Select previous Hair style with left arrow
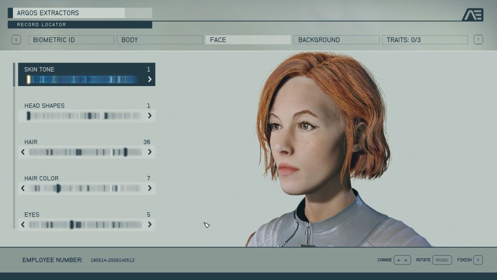The image size is (497, 280). click(23, 152)
